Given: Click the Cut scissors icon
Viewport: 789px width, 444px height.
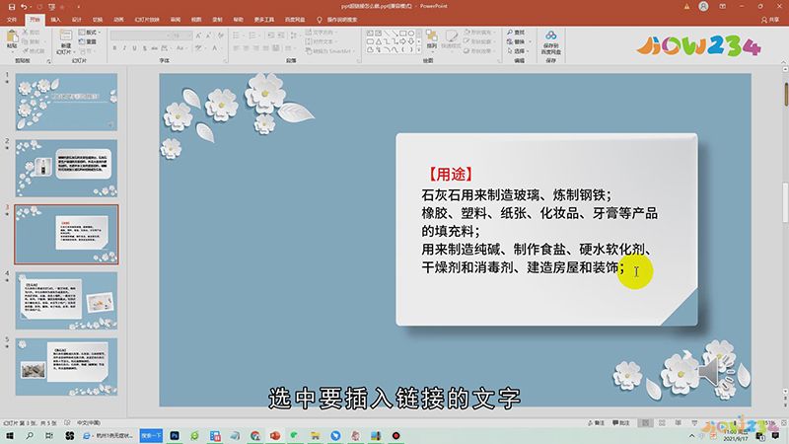Looking at the screenshot, I should (x=26, y=33).
